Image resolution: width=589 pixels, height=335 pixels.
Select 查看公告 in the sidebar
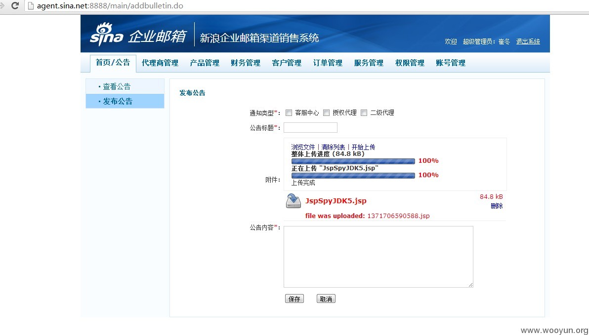tap(125, 86)
